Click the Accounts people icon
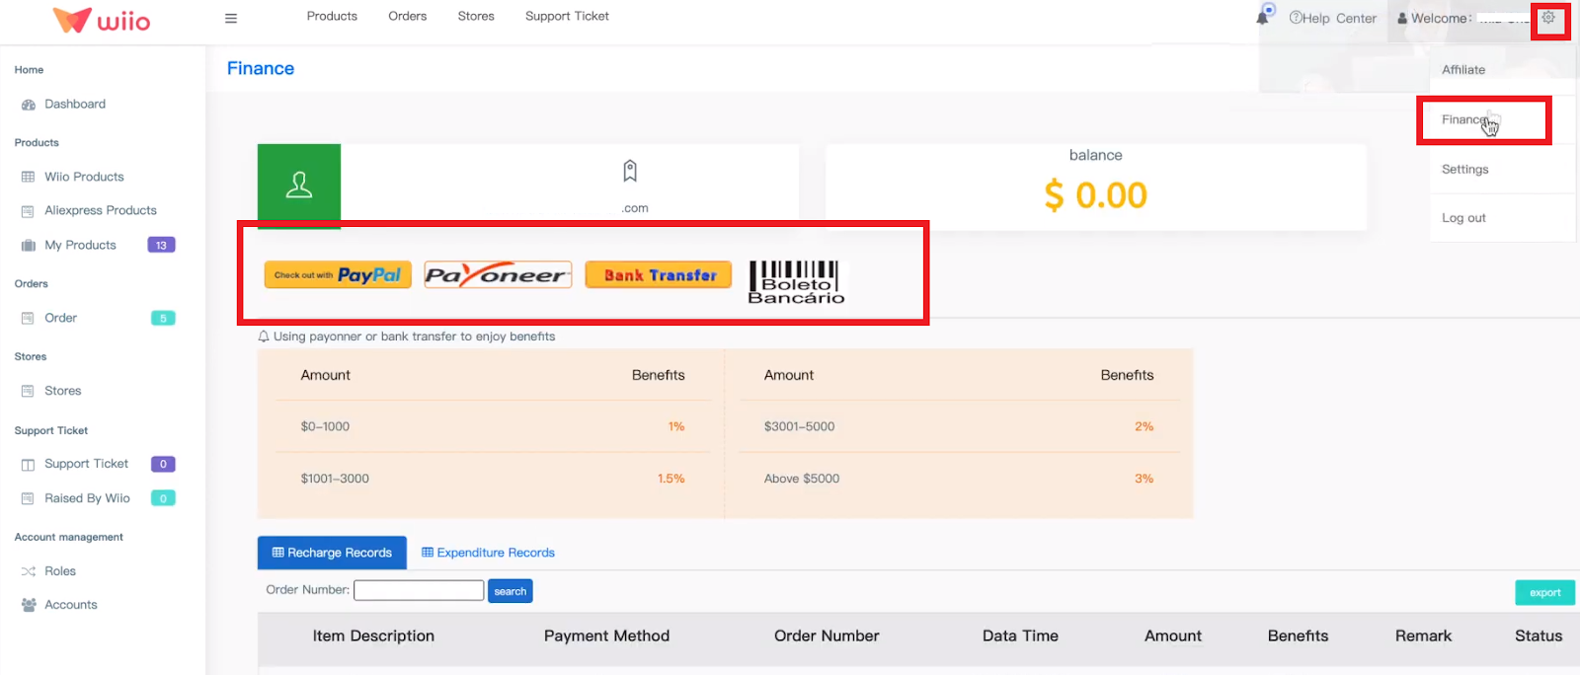This screenshot has width=1580, height=675. pyautogui.click(x=29, y=606)
